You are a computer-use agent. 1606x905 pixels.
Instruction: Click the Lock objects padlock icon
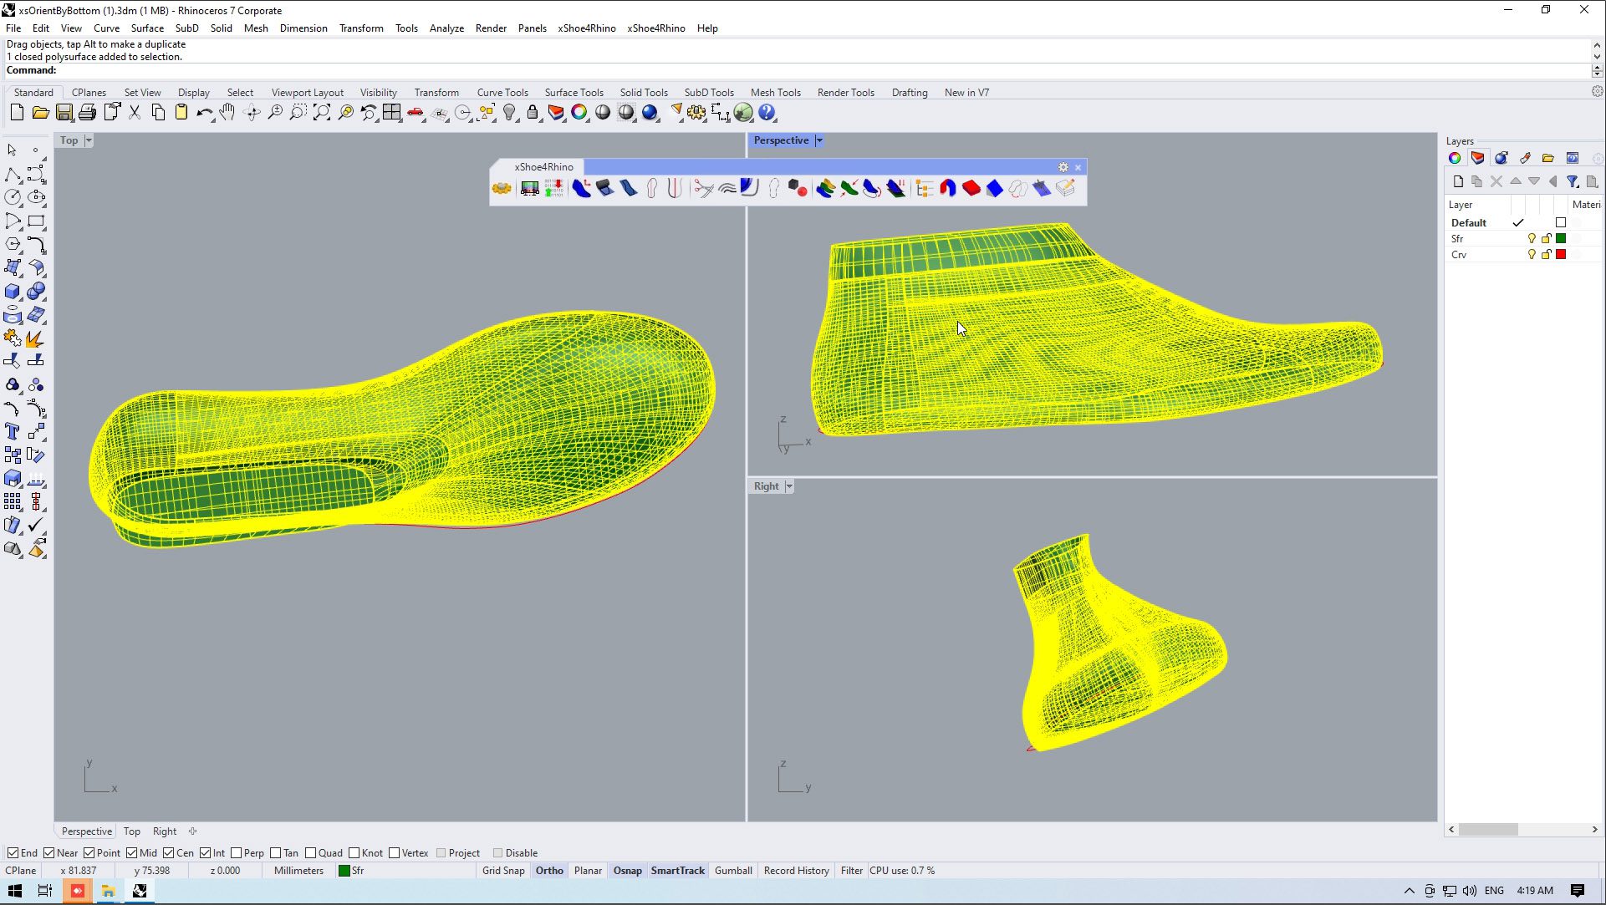pos(533,113)
